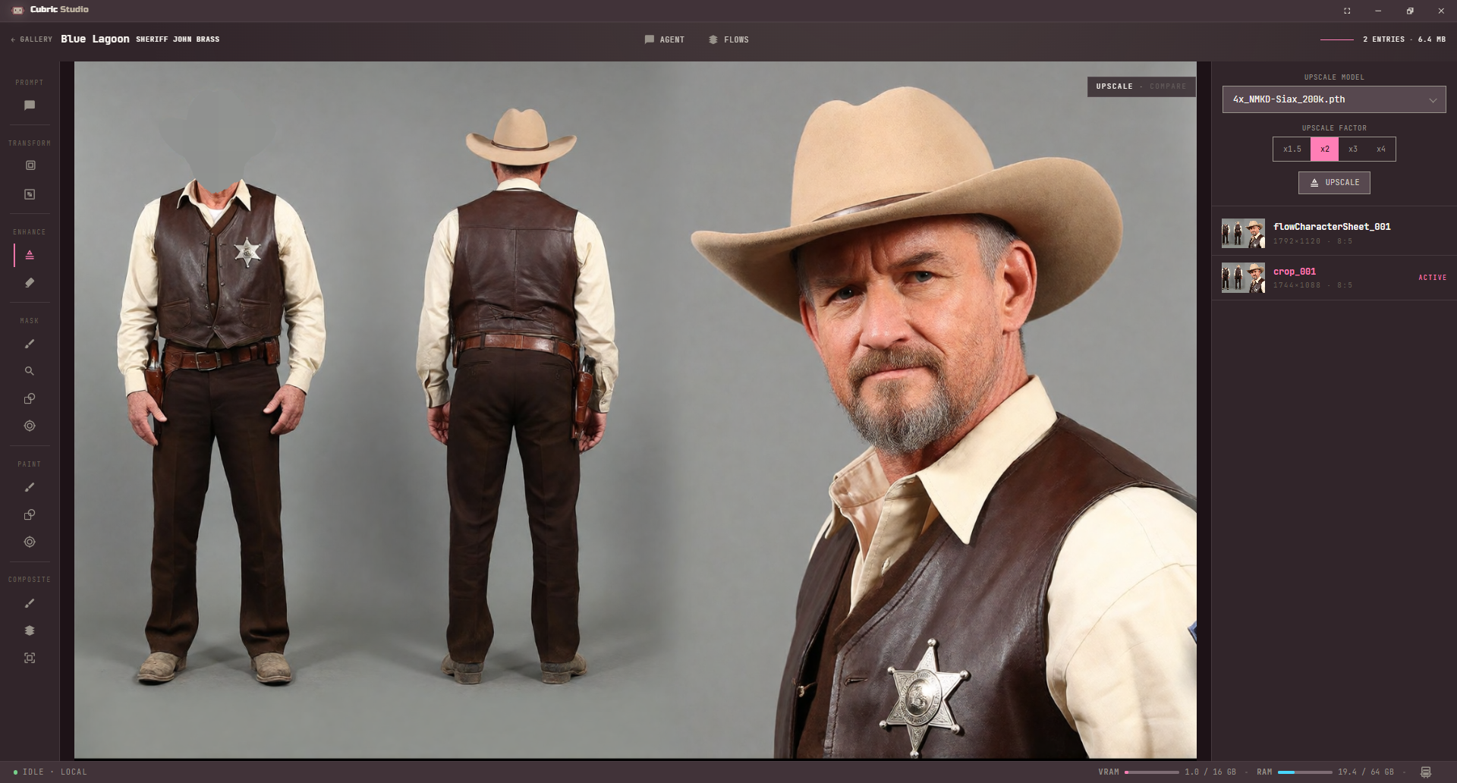Screen dimensions: 1457x783
Task: Switch the viewer to Compare mode
Action: (x=1168, y=86)
